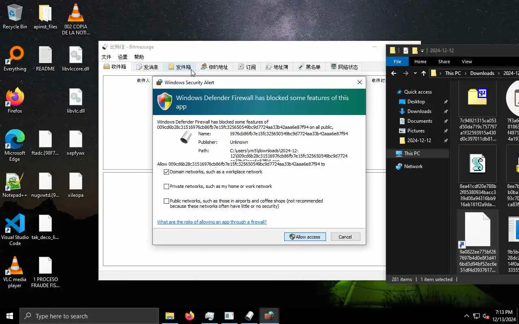Uncheck Domain networks checkbox
The height and width of the screenshot is (324, 519).
point(166,172)
